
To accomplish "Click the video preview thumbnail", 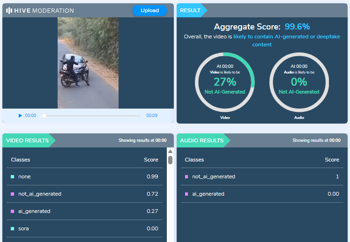I will coord(88,63).
